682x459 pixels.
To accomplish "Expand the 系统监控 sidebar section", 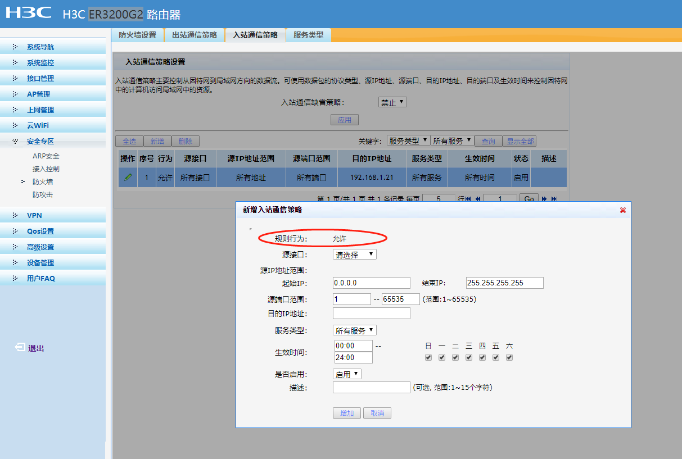I will tap(53, 62).
